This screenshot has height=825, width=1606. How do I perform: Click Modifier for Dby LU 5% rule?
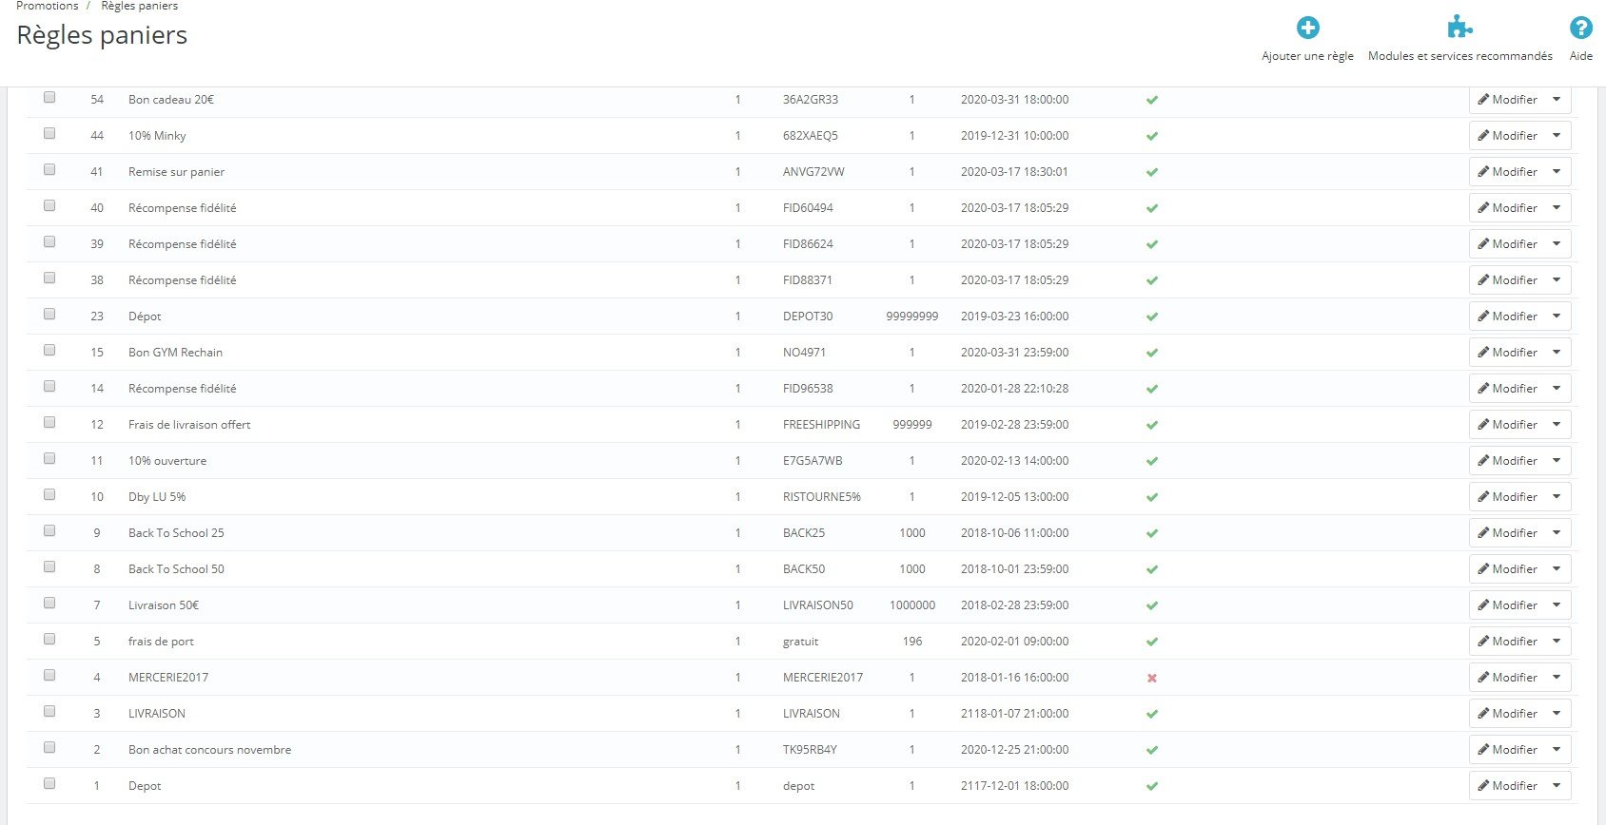pos(1508,496)
